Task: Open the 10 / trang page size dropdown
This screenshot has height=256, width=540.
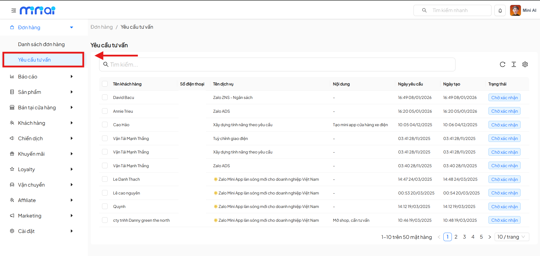Action: point(512,237)
